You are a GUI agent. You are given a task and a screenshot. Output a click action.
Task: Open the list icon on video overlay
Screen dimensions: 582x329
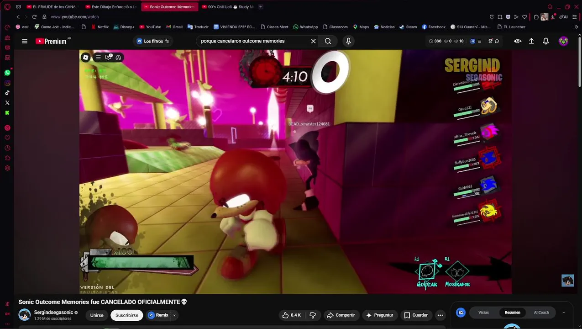(x=98, y=57)
